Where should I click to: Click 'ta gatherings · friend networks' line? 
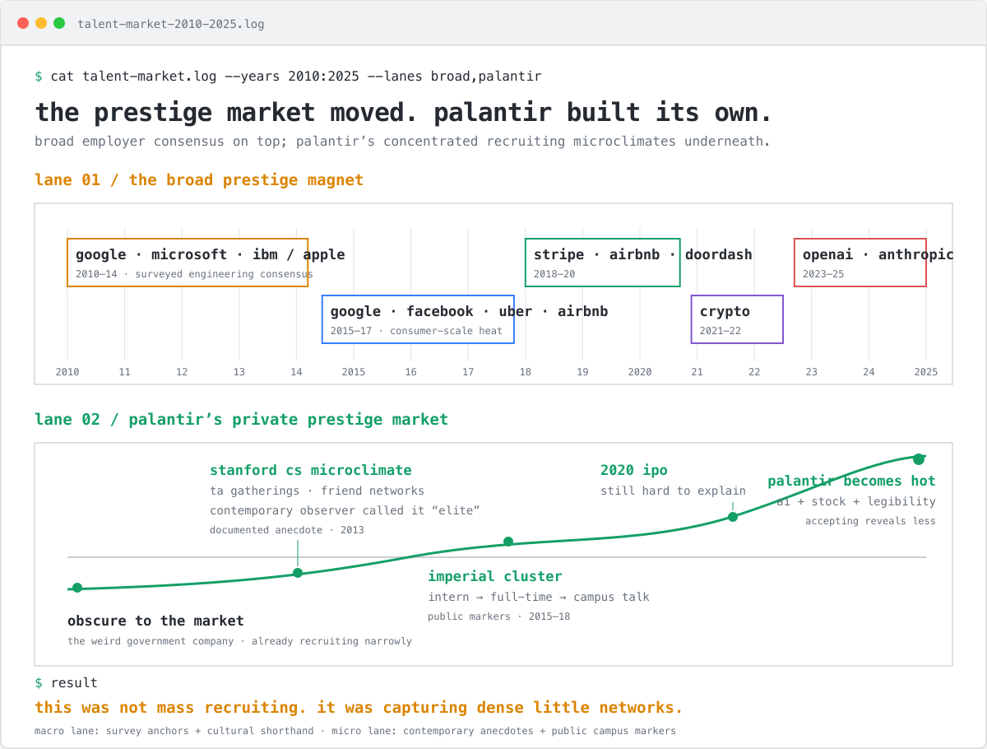[x=317, y=491]
